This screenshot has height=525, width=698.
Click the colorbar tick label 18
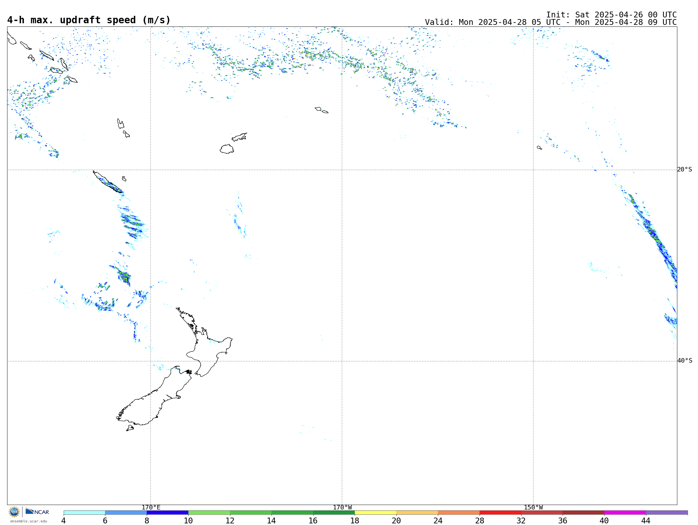355,520
